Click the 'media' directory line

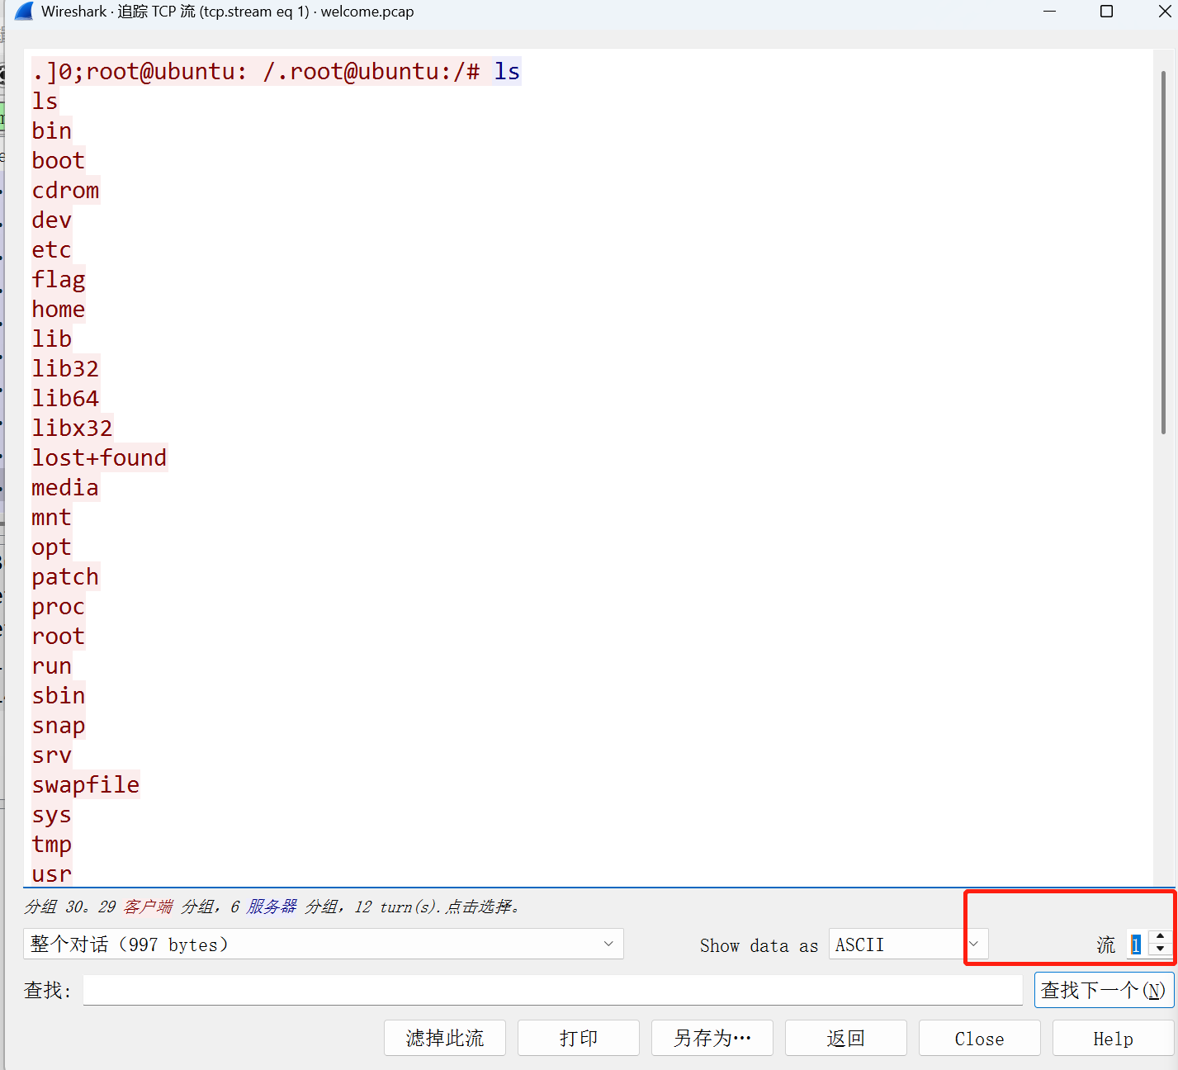[65, 488]
